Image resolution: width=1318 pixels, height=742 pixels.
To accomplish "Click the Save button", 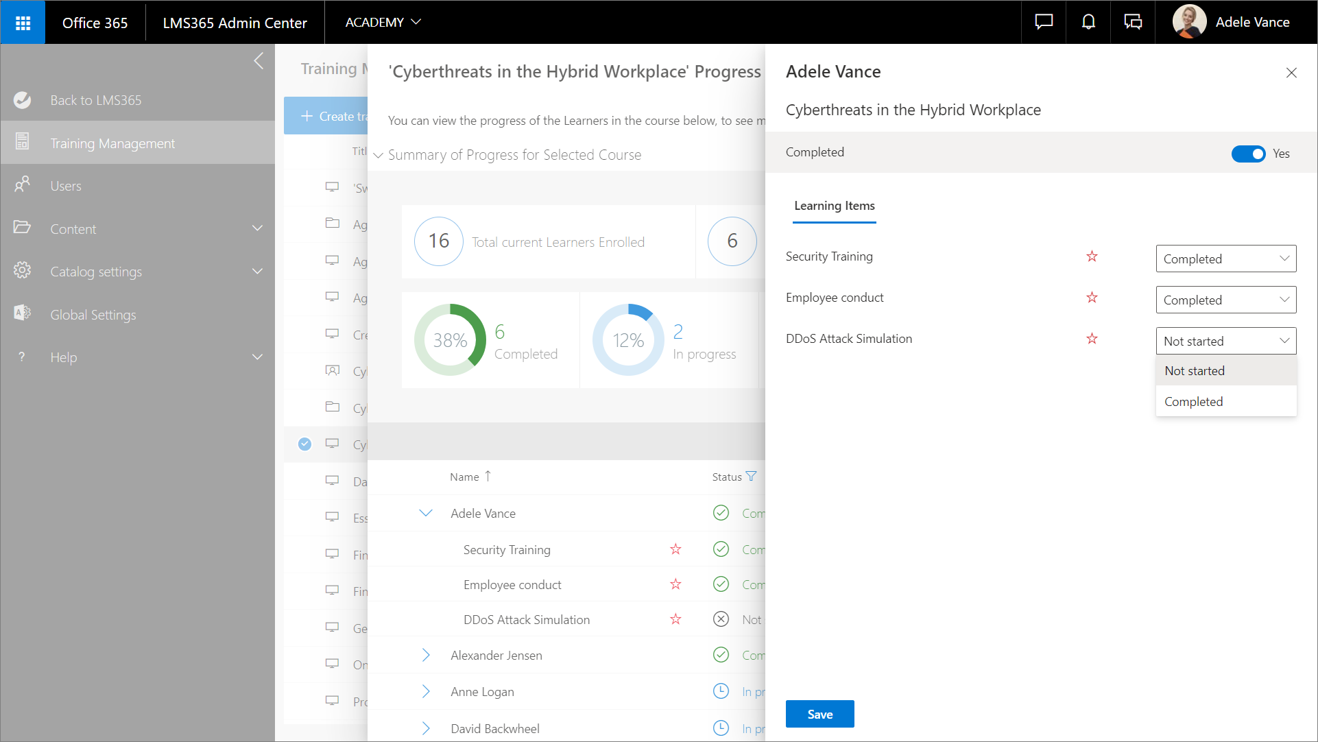I will click(819, 714).
